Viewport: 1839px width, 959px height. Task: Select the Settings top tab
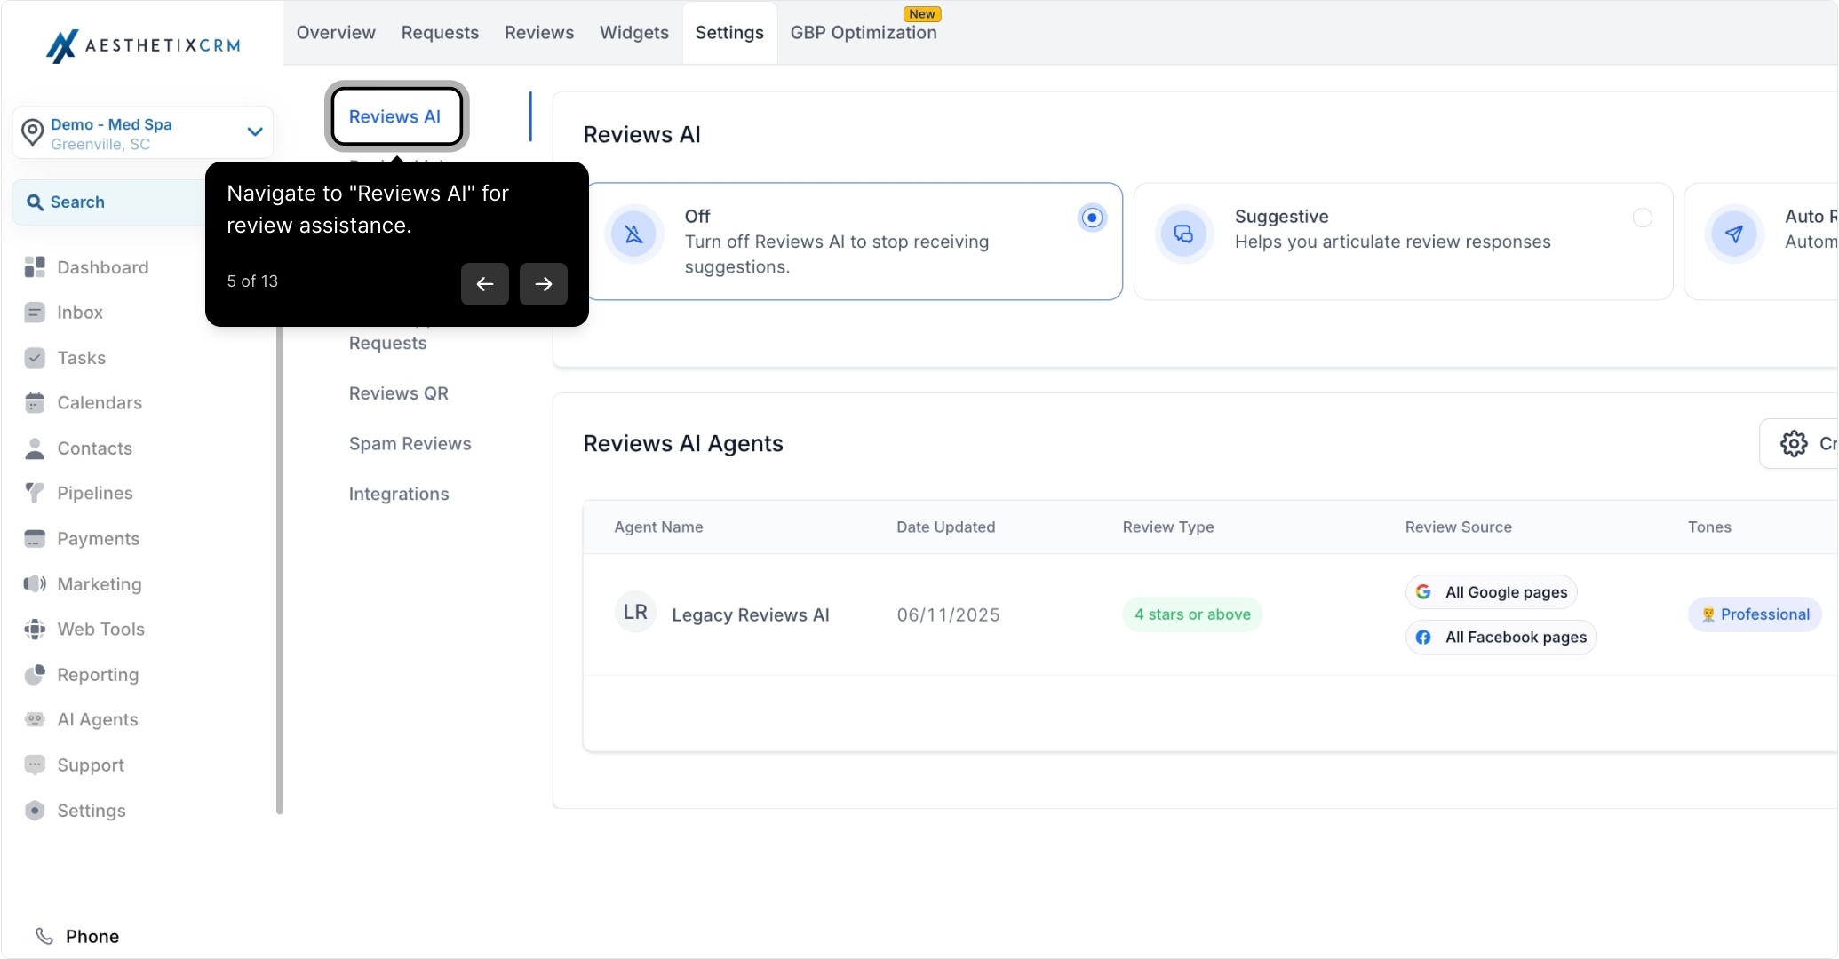tap(729, 33)
